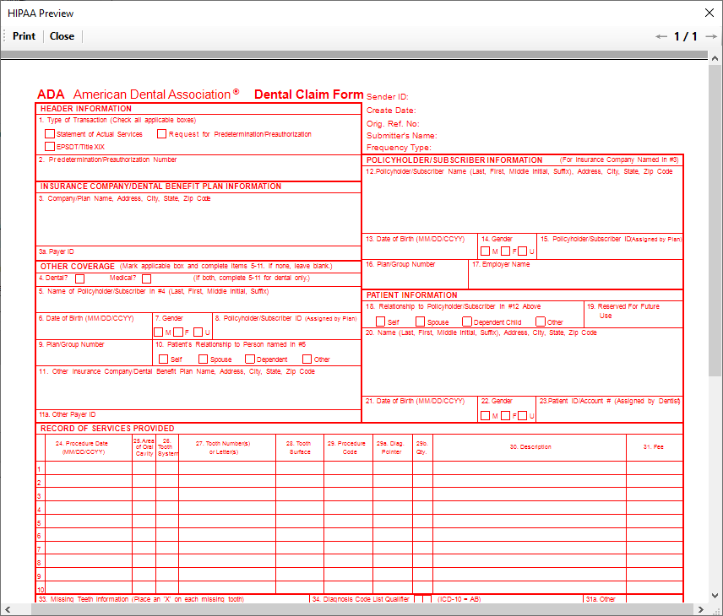Click '17. Employer Name' field label
The width and height of the screenshot is (723, 616).
(x=501, y=264)
